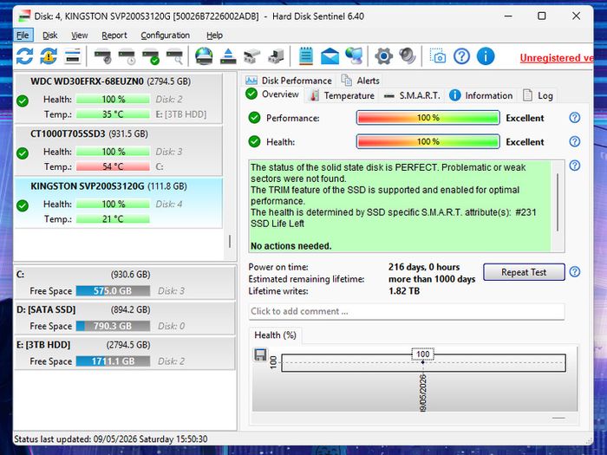Viewport: 607px width, 455px height.
Task: Click the camera screenshot capture icon
Action: coord(437,56)
